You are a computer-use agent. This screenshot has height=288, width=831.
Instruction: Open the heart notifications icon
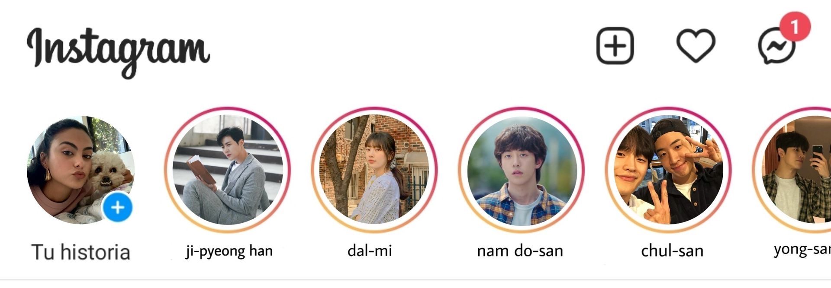click(696, 45)
